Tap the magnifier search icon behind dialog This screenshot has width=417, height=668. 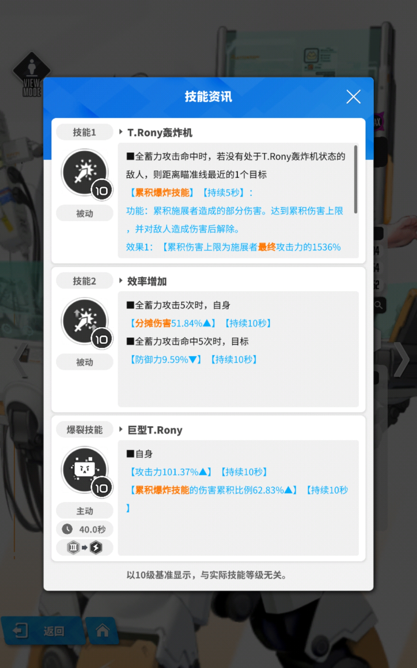379,305
